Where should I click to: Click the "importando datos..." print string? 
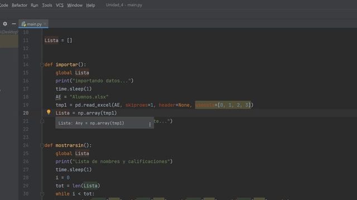pyautogui.click(x=102, y=81)
